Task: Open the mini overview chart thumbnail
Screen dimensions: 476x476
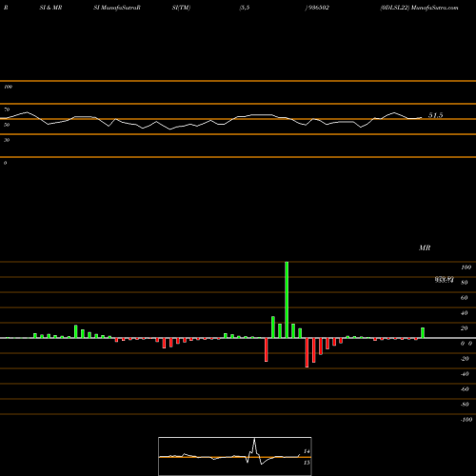Action: (235, 456)
